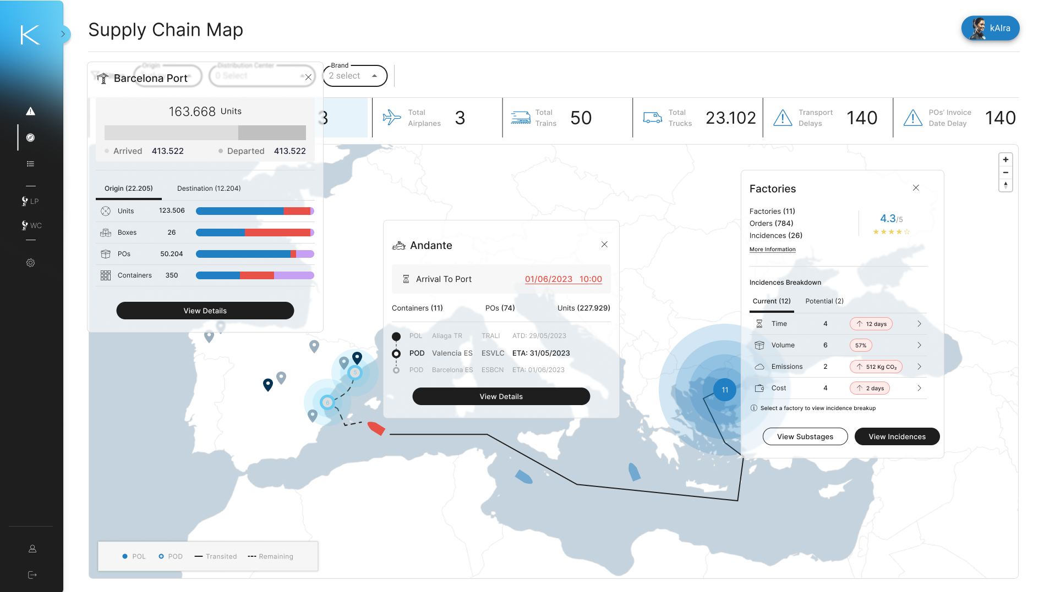Click the map zoom in plus button
The height and width of the screenshot is (592, 1055).
[1005, 159]
